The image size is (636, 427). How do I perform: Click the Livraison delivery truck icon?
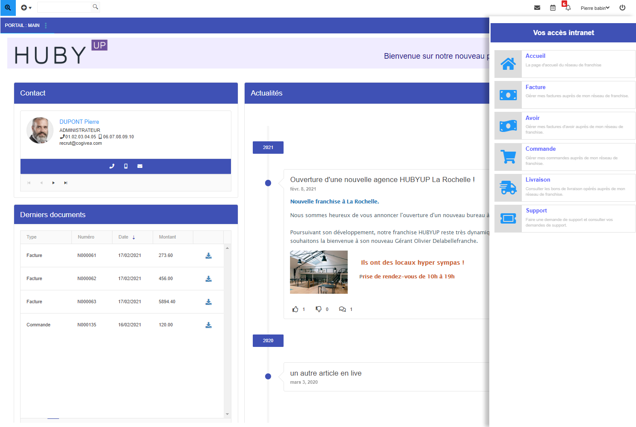[508, 188]
